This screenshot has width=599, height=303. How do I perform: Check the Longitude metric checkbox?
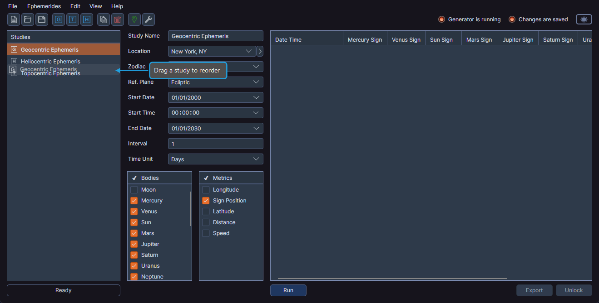point(206,190)
